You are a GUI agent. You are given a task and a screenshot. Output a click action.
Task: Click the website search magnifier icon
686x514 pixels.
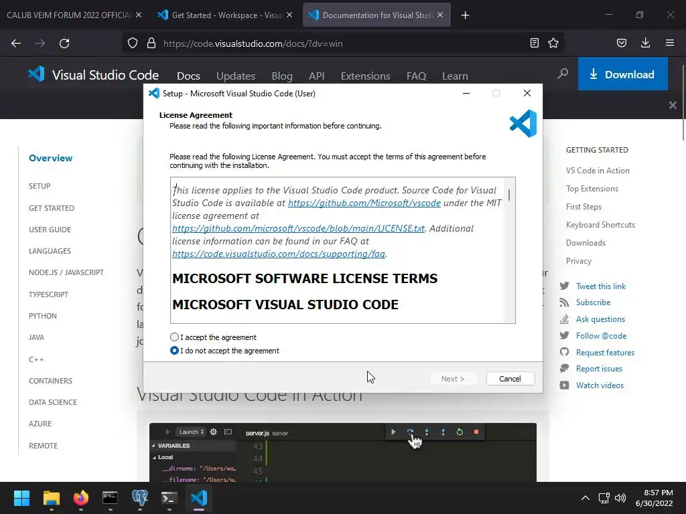pyautogui.click(x=563, y=74)
